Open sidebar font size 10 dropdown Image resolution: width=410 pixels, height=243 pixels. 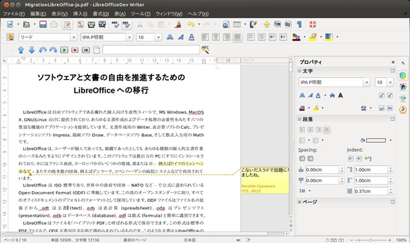390,83
